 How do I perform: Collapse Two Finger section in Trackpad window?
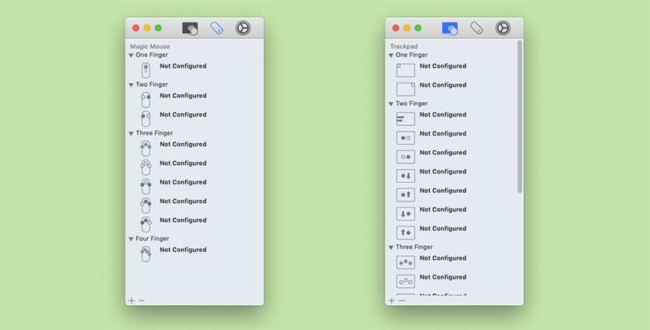click(392, 104)
